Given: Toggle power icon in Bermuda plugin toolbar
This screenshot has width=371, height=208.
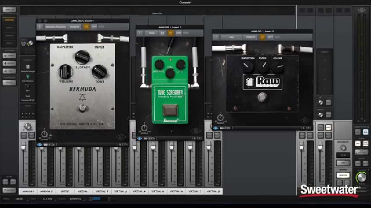Looking at the screenshot, I should click(86, 27).
